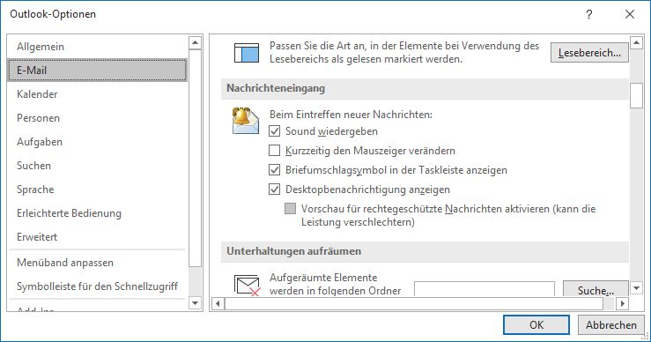
Task: Click category list scroll up arrow
Action: [x=196, y=42]
